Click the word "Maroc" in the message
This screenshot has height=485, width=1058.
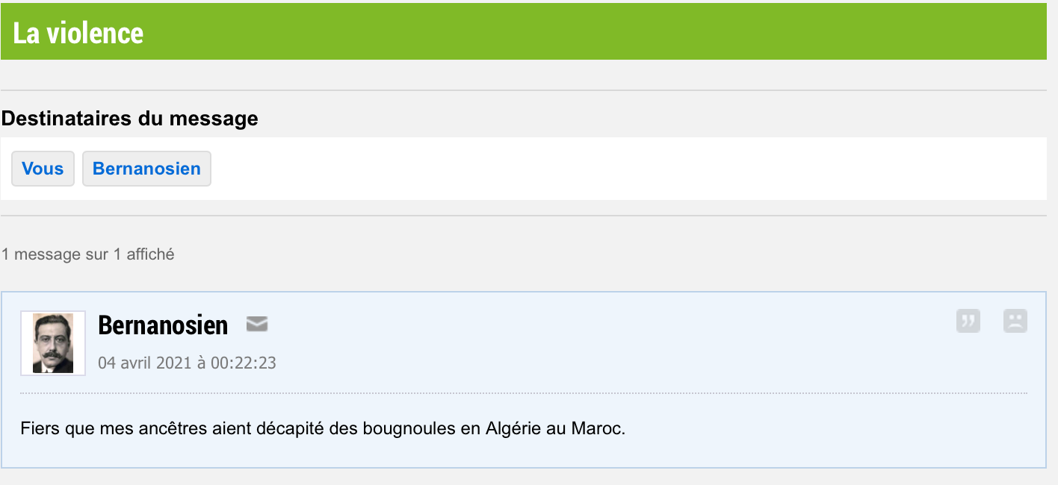598,429
